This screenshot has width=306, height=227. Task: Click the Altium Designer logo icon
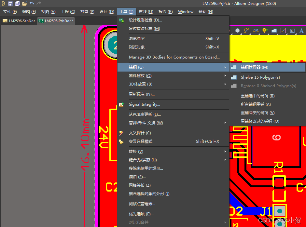3,3
